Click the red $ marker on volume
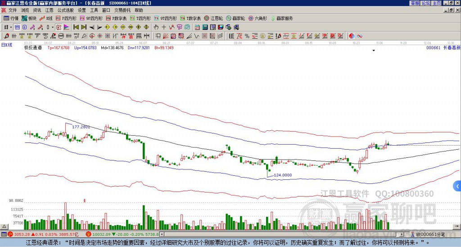Image resolution: width=461 pixels, height=247 pixels. pyautogui.click(x=85, y=201)
